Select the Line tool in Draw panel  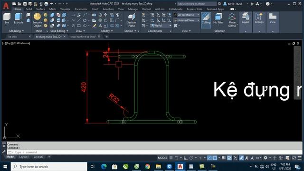coord(79,20)
